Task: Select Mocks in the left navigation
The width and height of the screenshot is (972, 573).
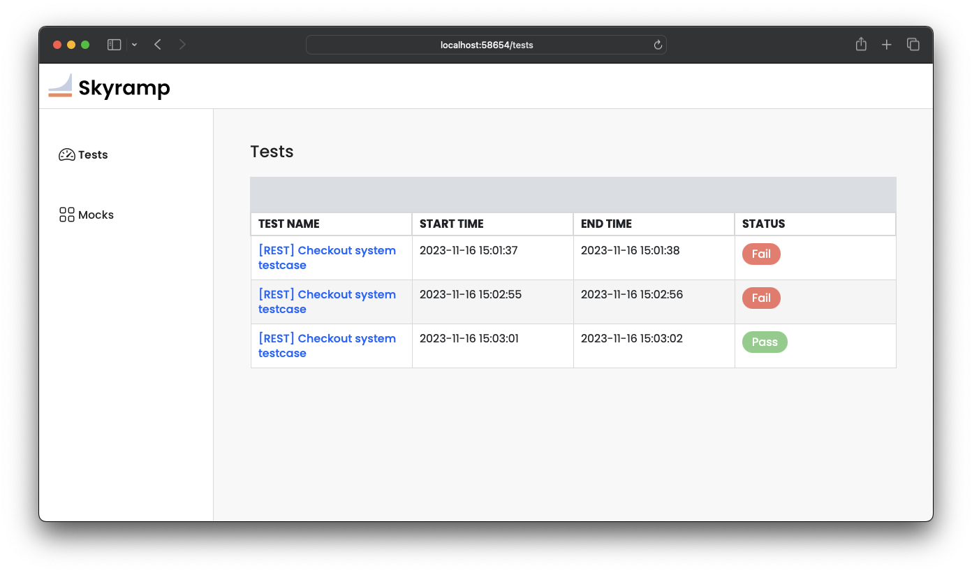Action: (x=96, y=215)
